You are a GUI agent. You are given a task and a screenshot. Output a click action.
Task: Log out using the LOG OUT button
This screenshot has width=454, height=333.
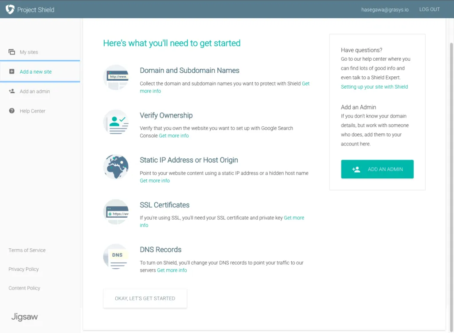[429, 9]
